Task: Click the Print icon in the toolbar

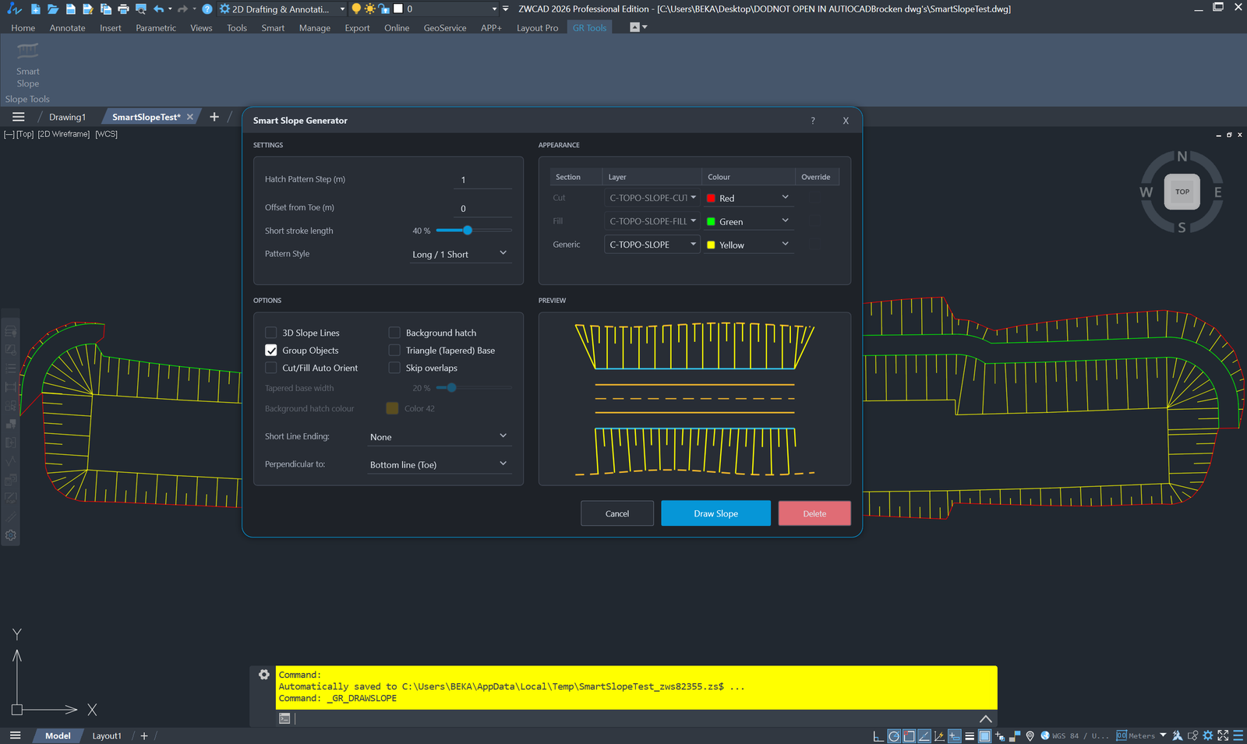Action: [123, 9]
